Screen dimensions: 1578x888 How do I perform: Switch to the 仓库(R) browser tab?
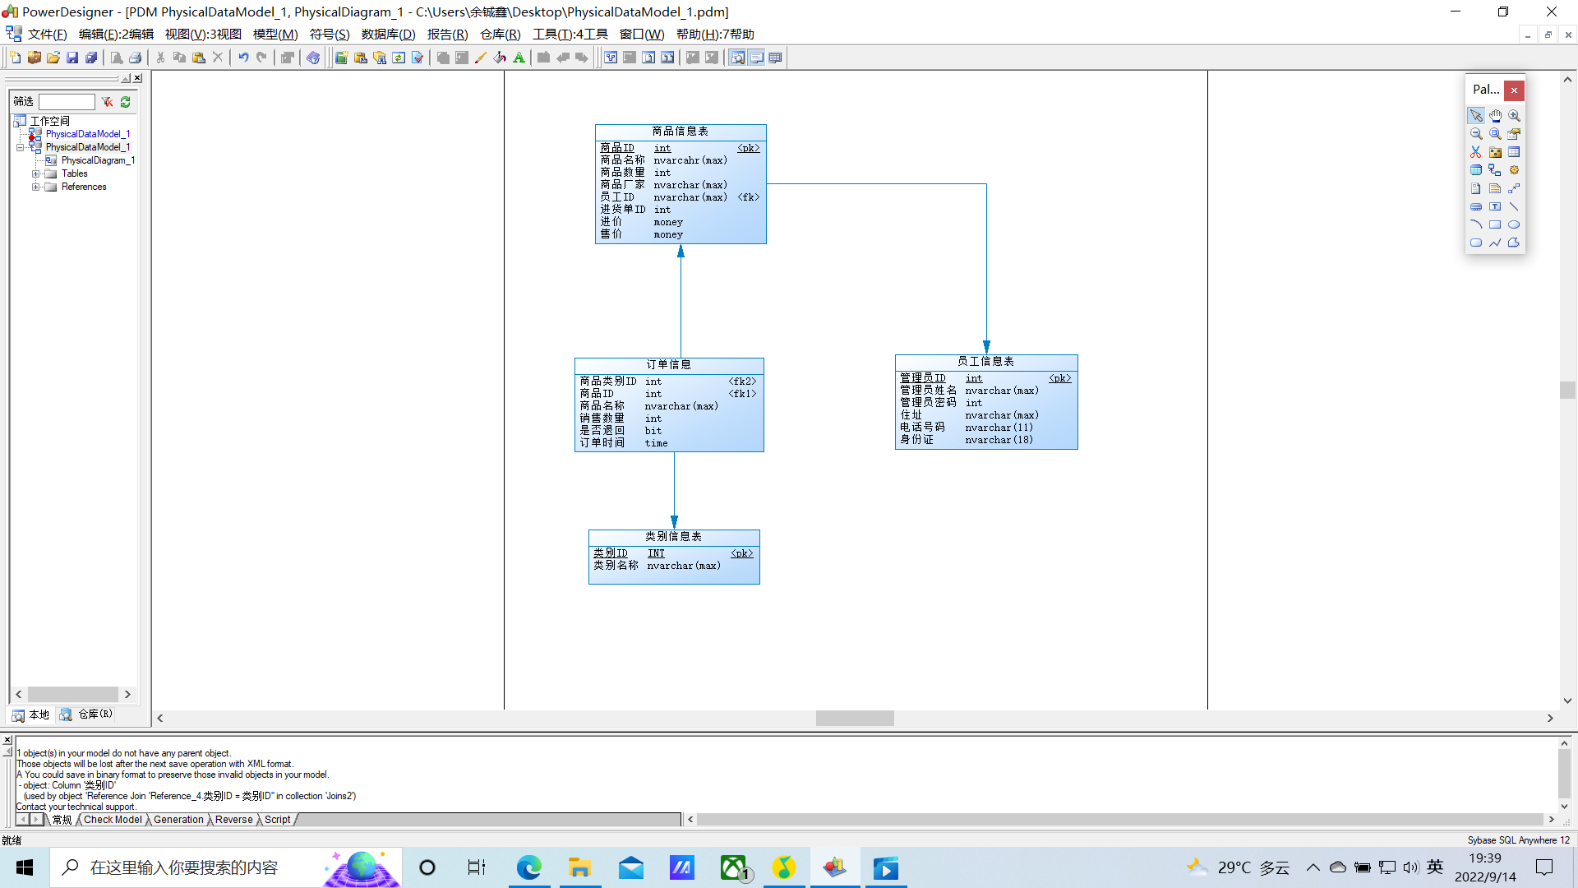point(86,715)
